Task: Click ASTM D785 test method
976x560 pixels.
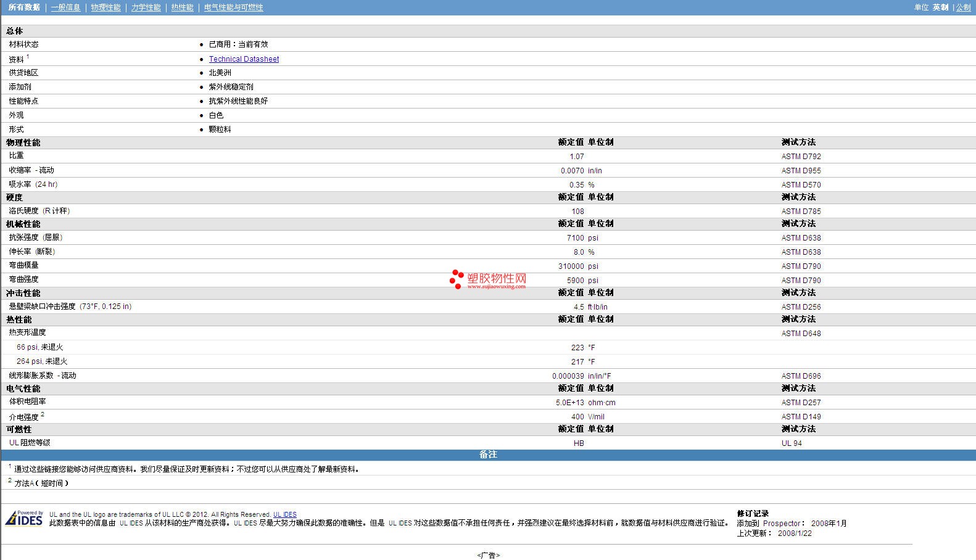Action: pos(801,212)
